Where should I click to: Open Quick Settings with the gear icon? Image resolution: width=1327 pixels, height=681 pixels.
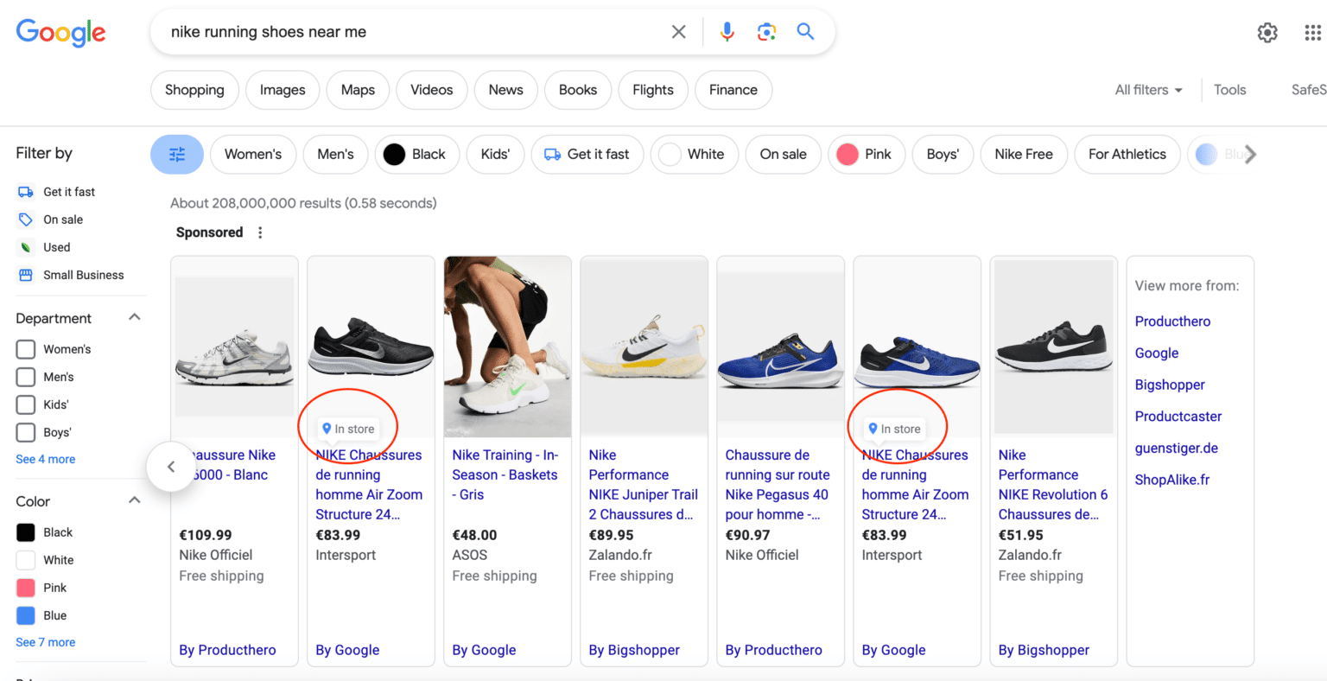click(1267, 32)
